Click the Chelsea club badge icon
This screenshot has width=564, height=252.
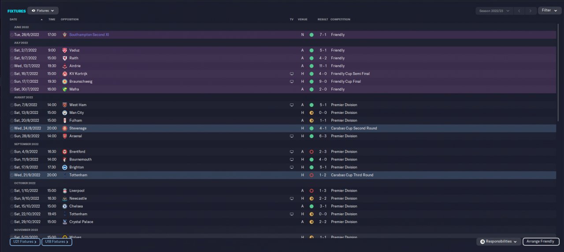65,206
